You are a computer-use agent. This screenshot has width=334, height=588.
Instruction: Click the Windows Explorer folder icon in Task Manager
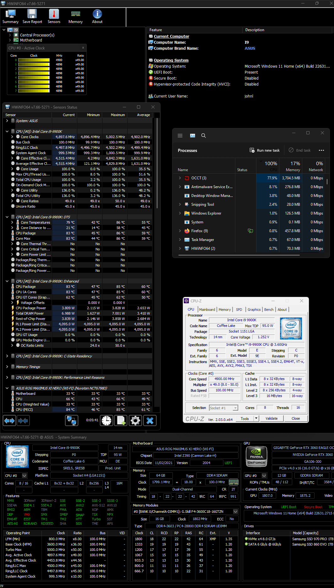tap(187, 213)
